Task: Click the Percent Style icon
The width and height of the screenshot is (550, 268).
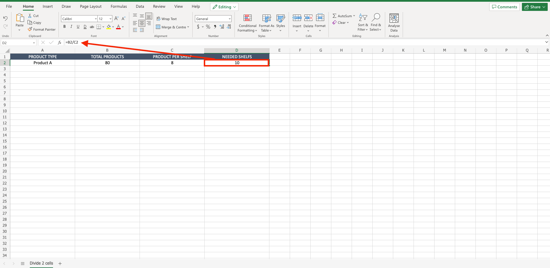Action: click(x=208, y=27)
